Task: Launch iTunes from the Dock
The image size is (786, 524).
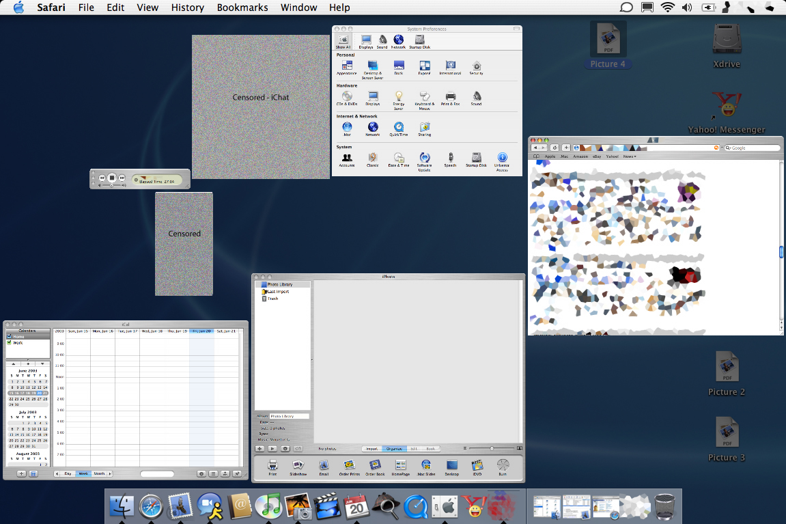Action: coord(268,506)
